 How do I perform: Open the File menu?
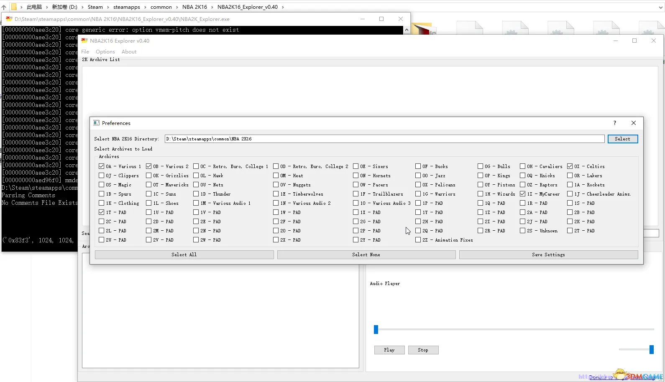[x=85, y=52]
